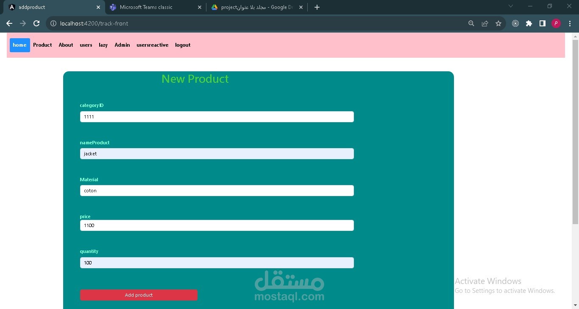Open the Chrome three-dot menu

point(569,23)
